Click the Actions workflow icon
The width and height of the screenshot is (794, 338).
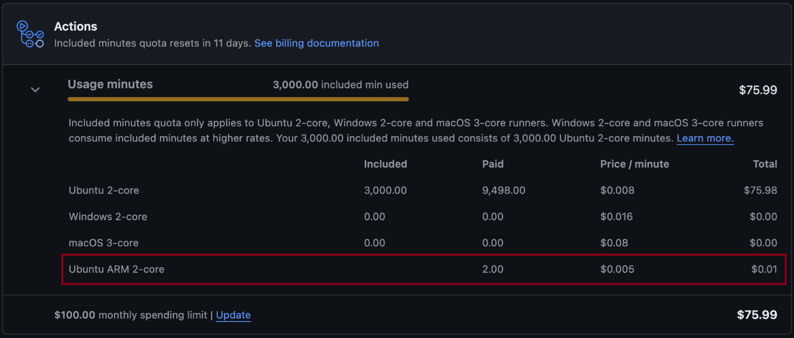click(30, 34)
